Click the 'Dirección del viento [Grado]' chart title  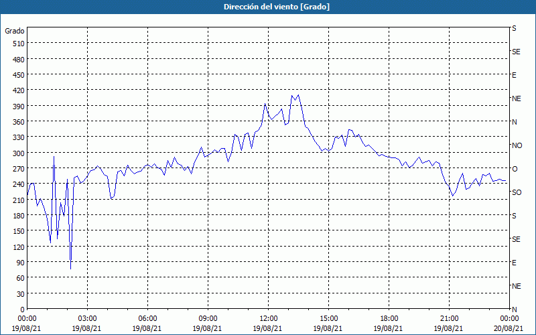click(277, 7)
